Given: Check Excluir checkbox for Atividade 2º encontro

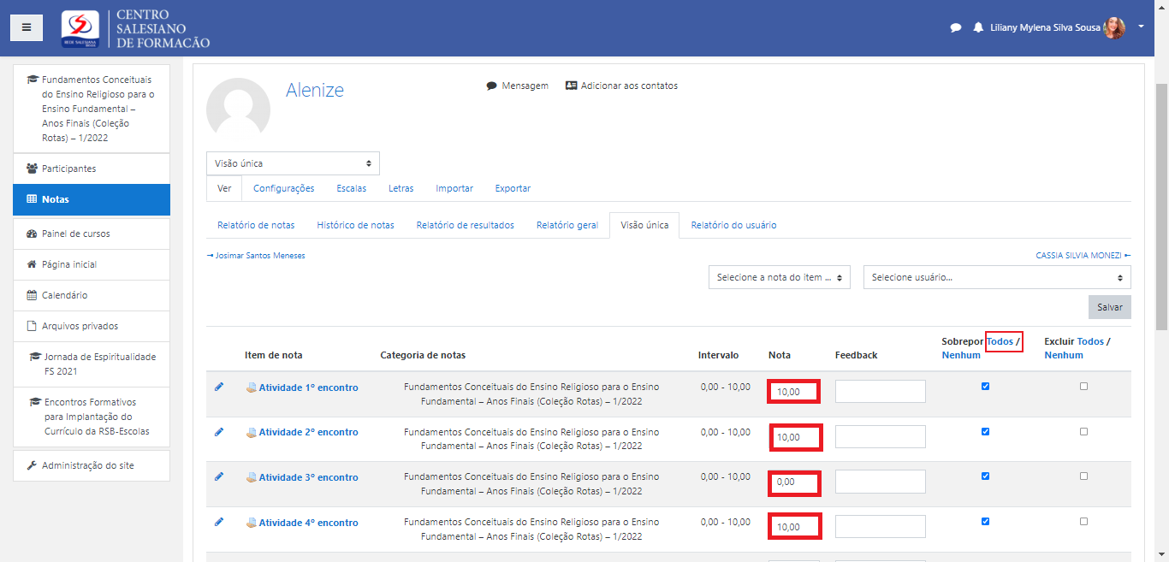Looking at the screenshot, I should coord(1083,432).
